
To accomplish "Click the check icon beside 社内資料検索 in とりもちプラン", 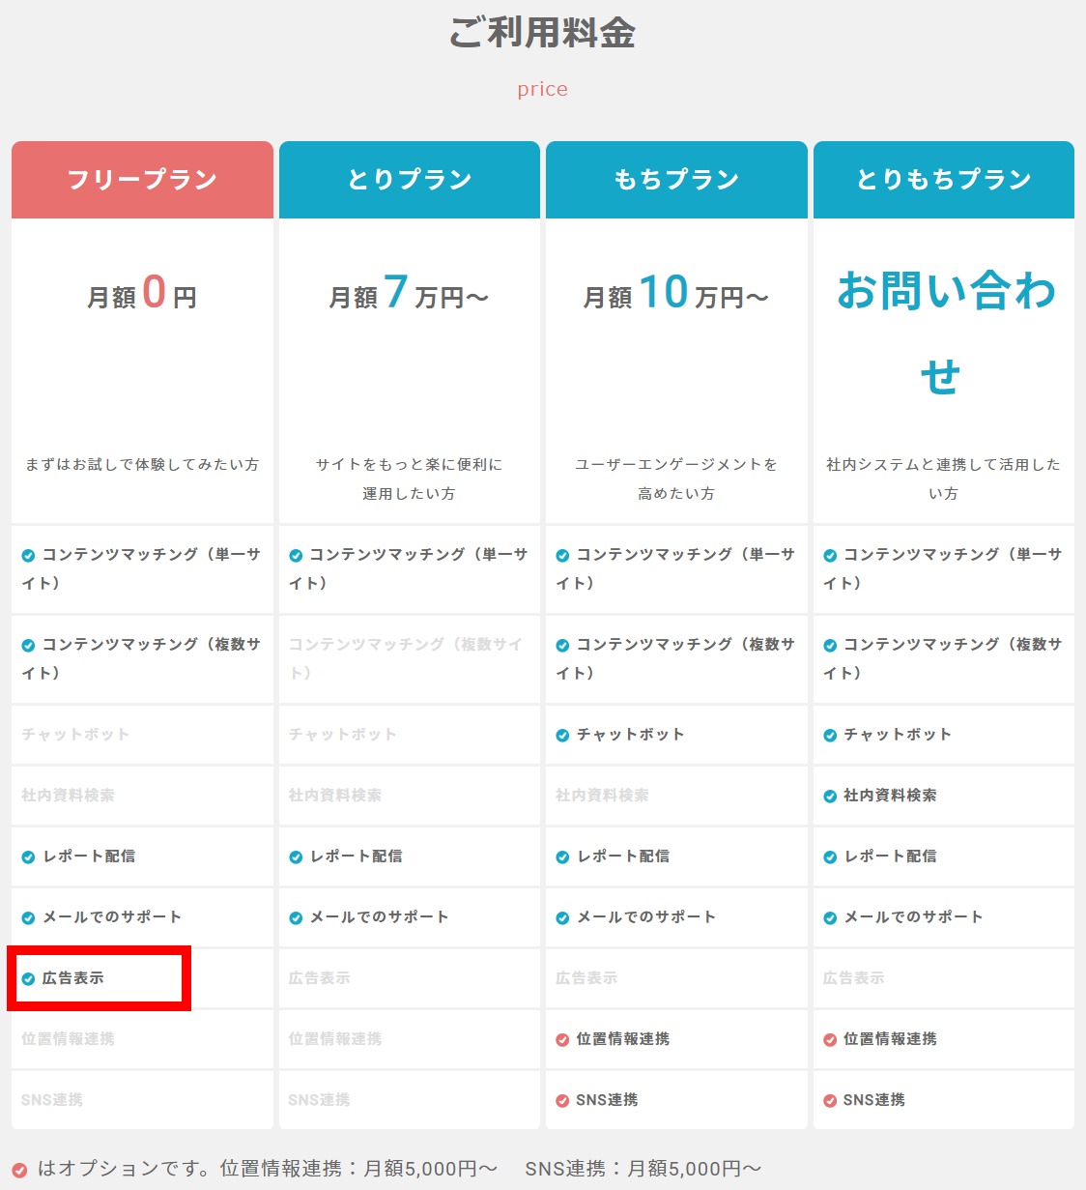I will 830,797.
